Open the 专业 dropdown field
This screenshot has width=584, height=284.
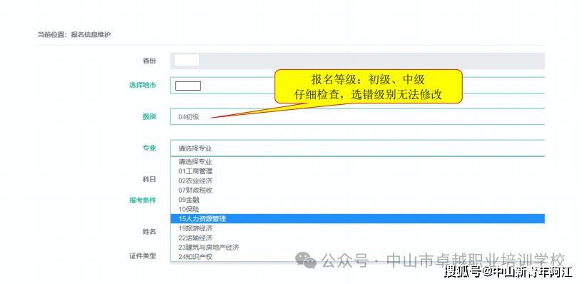coord(357,148)
